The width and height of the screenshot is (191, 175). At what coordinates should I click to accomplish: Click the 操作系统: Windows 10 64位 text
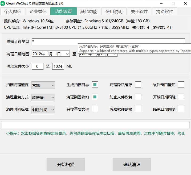coord(29,21)
